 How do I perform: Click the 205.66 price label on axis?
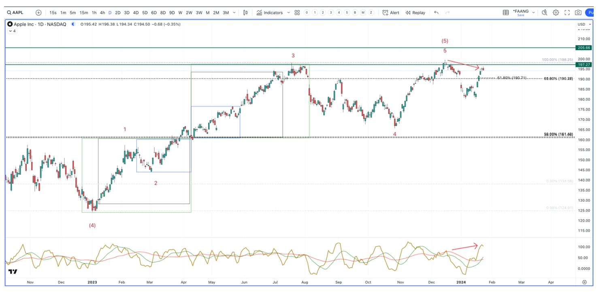tap(584, 48)
